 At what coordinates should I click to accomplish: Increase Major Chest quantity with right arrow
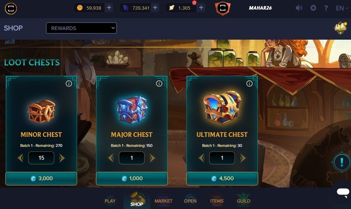click(x=152, y=158)
